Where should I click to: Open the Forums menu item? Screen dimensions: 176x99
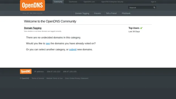coord(98,13)
